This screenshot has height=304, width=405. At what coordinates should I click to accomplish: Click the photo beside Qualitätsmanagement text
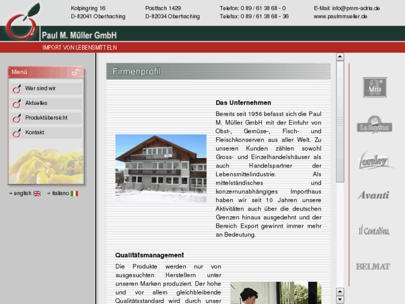coord(276,293)
